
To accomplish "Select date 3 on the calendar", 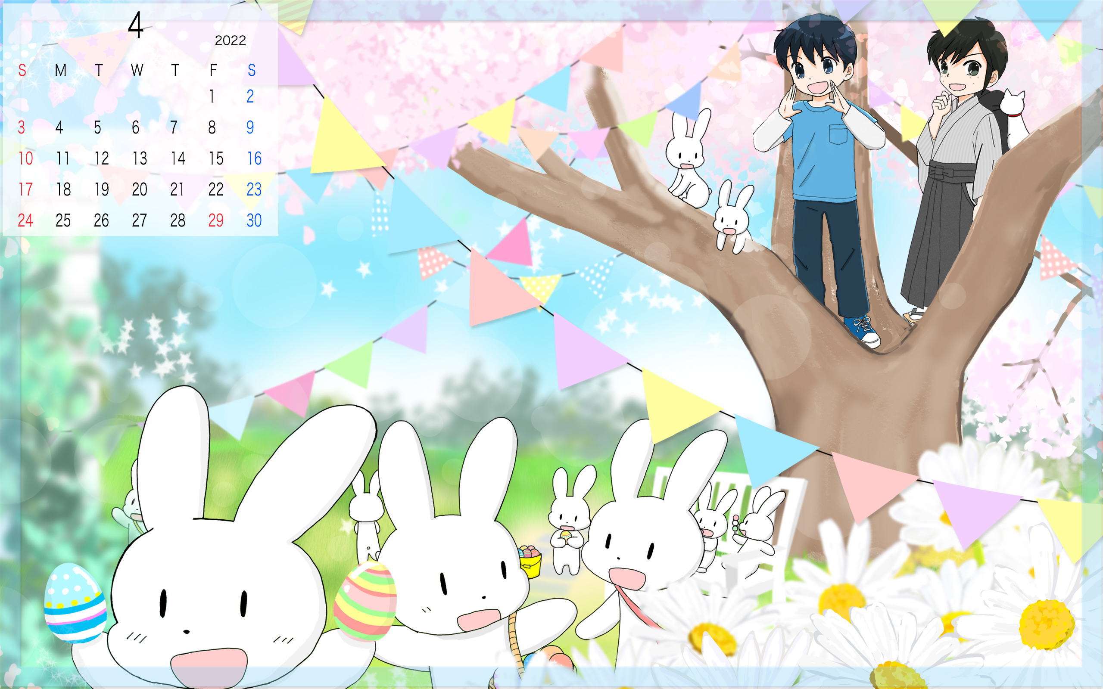I will click(x=22, y=127).
